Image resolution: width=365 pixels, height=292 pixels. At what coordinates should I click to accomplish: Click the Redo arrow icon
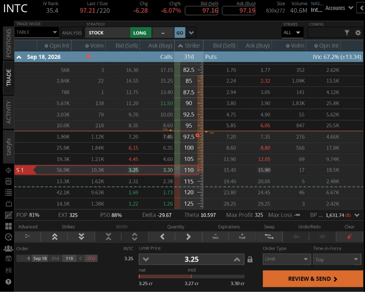[322, 236]
